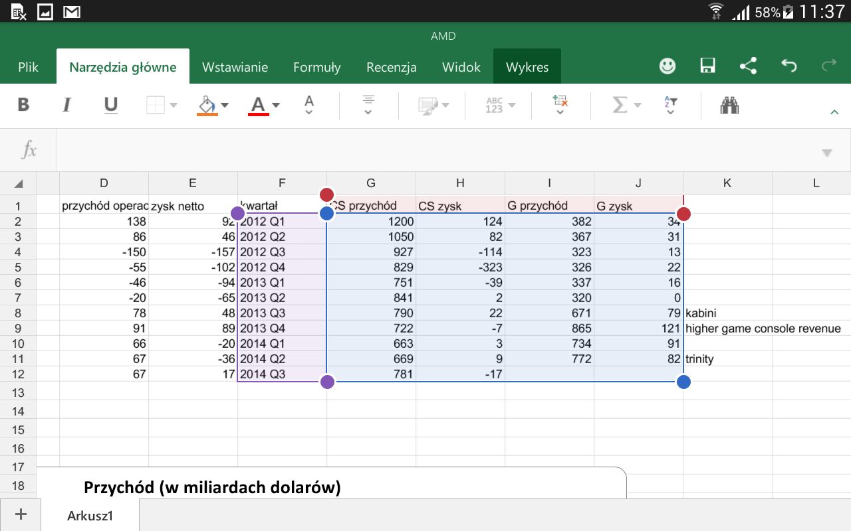Viewport: 851px width, 531px height.
Task: Share the workbook via share icon
Action: click(x=748, y=66)
